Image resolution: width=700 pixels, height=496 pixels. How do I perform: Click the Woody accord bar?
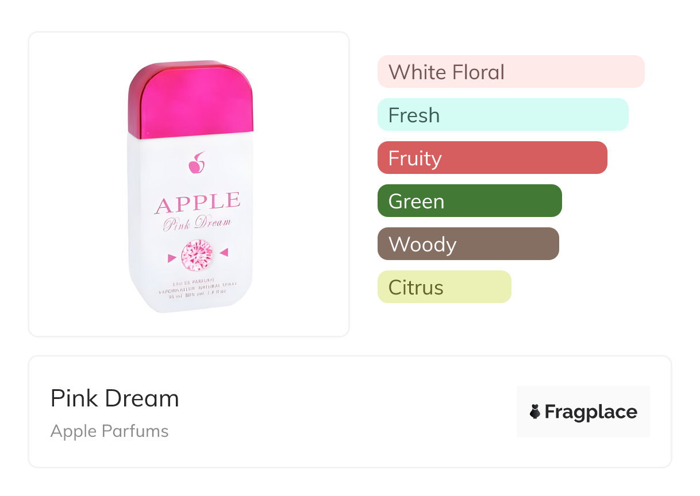click(x=468, y=244)
